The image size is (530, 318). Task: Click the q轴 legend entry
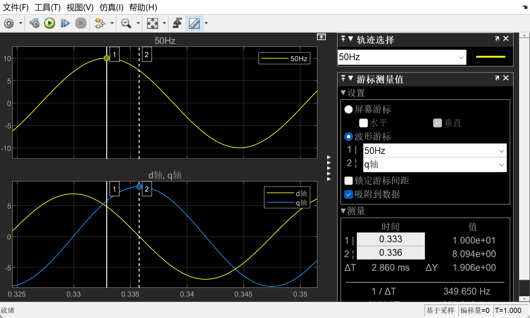pos(287,203)
